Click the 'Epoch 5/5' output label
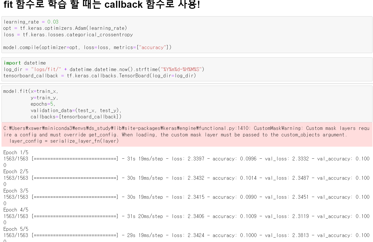This screenshot has width=373, height=242. tap(16, 229)
